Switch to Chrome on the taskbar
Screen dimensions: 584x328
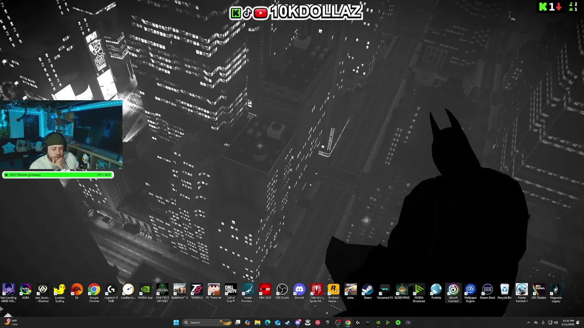(348, 323)
